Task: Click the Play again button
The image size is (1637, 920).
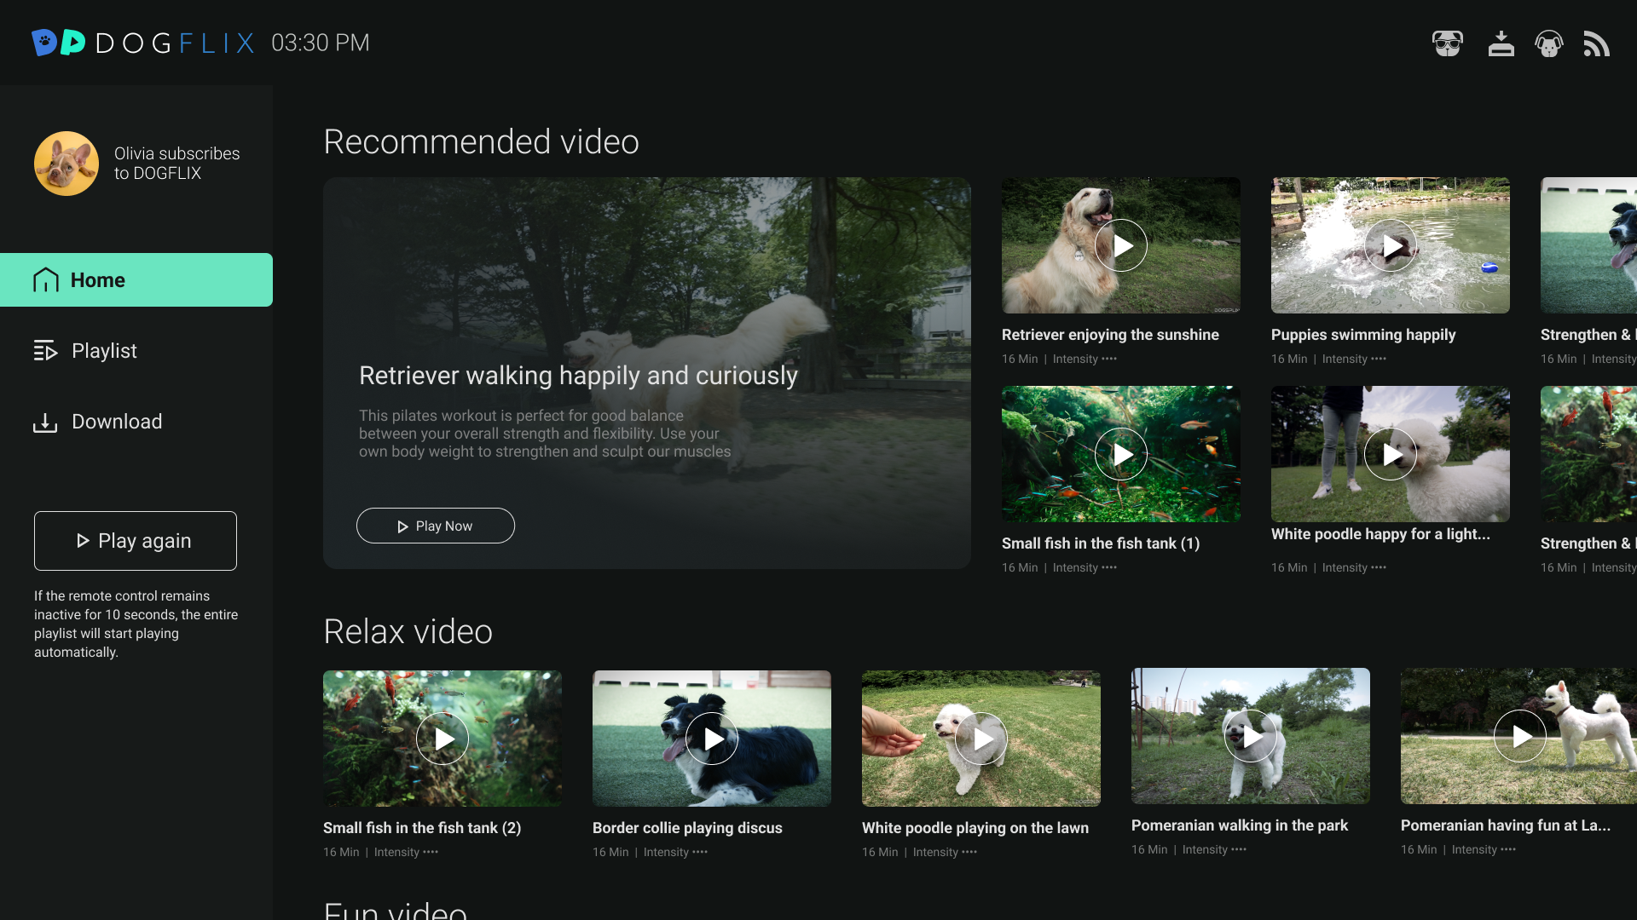Action: [x=136, y=541]
